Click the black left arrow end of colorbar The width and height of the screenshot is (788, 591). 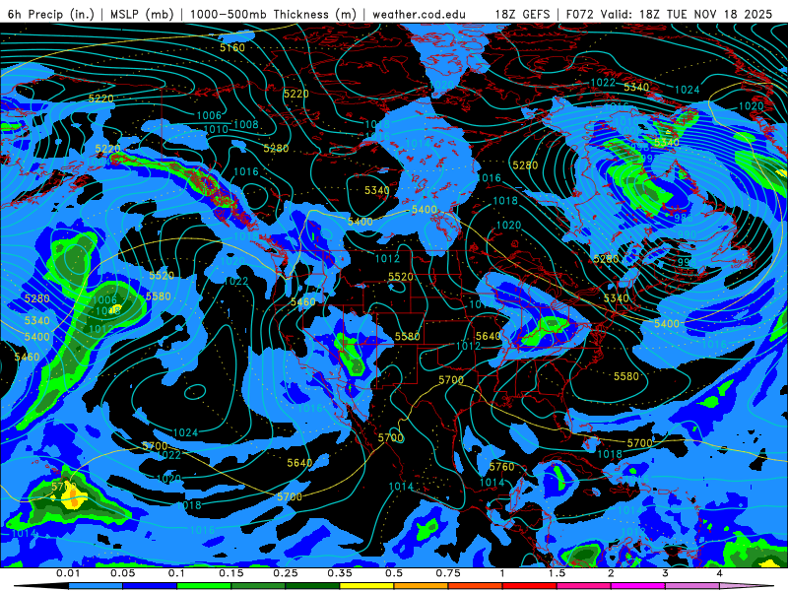coord(41,586)
